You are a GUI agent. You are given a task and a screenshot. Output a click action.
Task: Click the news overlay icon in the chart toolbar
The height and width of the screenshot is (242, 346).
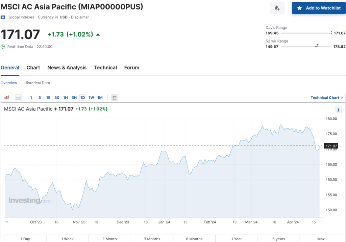tap(114, 98)
